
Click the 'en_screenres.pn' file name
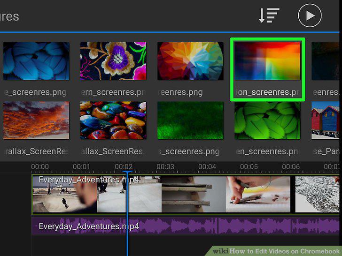(x=268, y=152)
